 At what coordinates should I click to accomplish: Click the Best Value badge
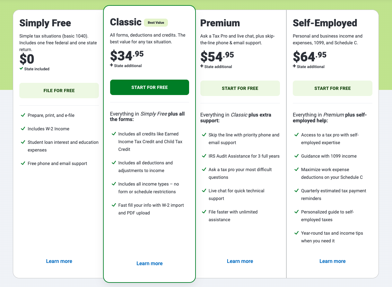(156, 22)
